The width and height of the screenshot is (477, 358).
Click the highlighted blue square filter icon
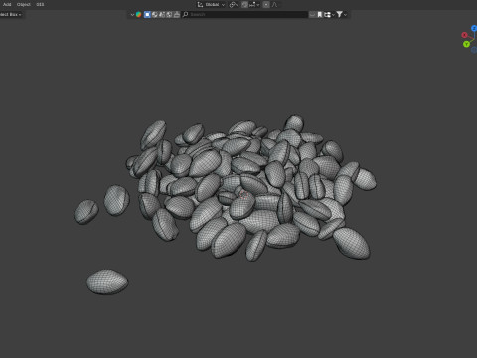click(x=147, y=14)
